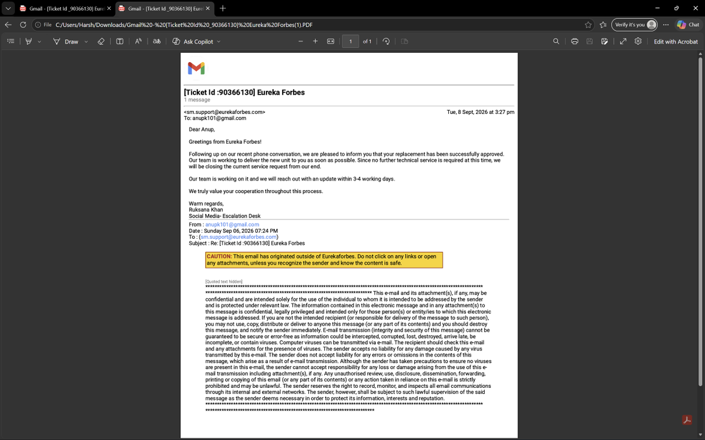Open Settings and more menu
This screenshot has width=705, height=440.
click(x=666, y=25)
